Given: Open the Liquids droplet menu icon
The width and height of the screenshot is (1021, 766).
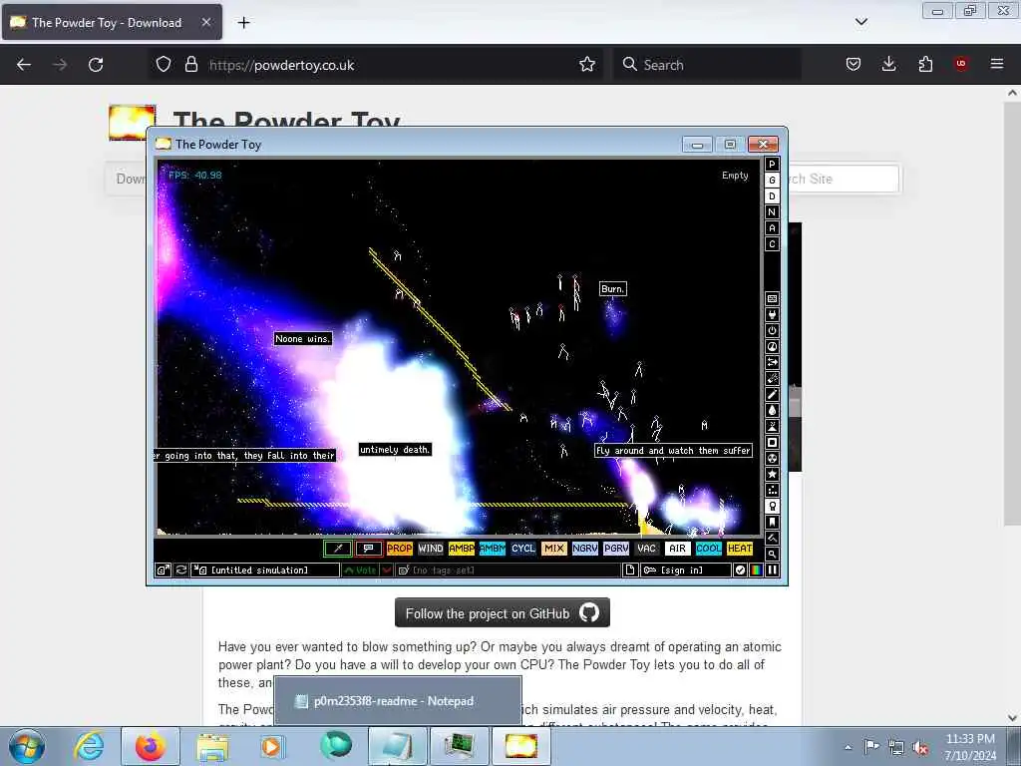Looking at the screenshot, I should click(772, 410).
